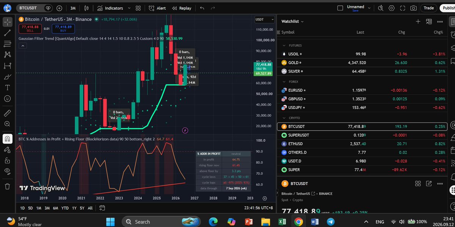Select the ruler measure tool
This screenshot has height=227, width=455.
[7, 113]
